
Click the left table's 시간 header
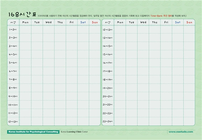(x=13, y=22)
